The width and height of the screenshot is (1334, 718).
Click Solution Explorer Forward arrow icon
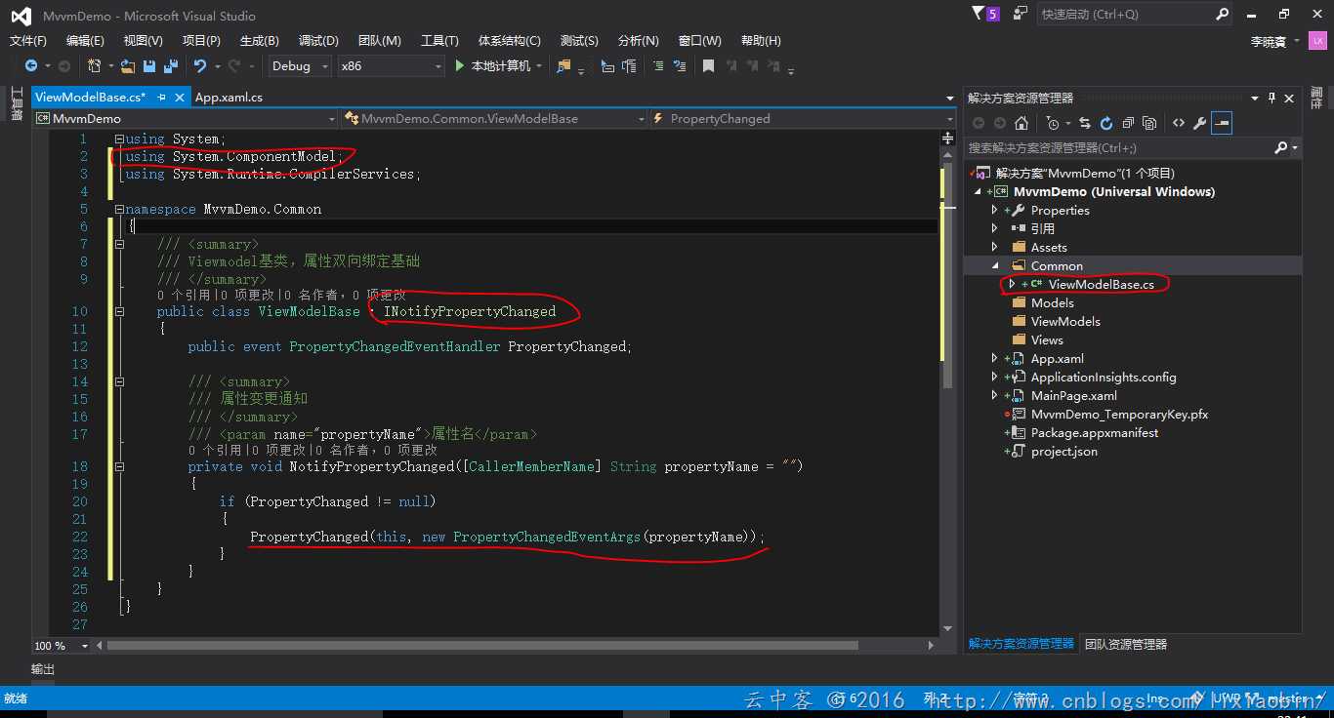point(999,123)
